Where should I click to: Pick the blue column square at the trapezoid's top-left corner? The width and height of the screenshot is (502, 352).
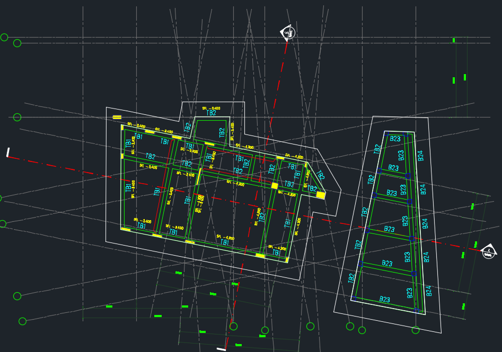386,133
